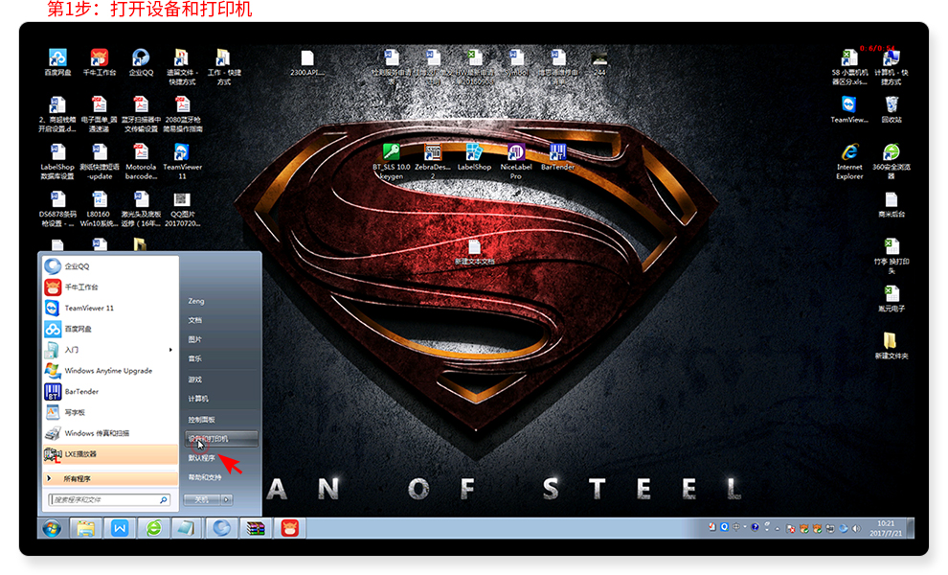Show hidden tray icons arrow

pyautogui.click(x=777, y=528)
